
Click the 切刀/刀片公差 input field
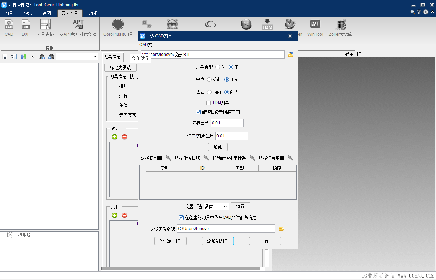[x=232, y=136]
